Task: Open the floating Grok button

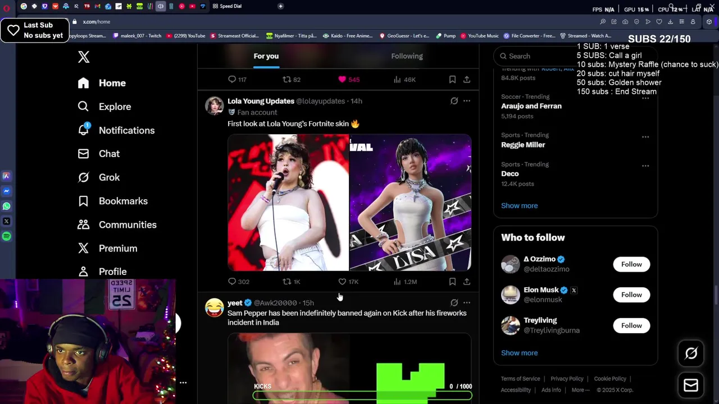Action: coord(691,353)
